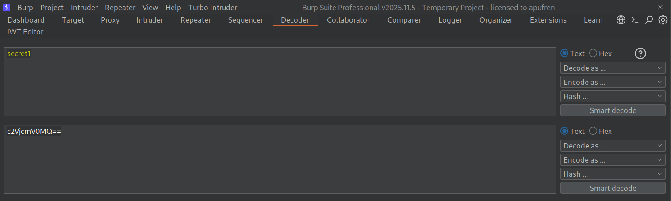Switch to the JWT Editor tab
The height and width of the screenshot is (201, 671).
pos(25,32)
